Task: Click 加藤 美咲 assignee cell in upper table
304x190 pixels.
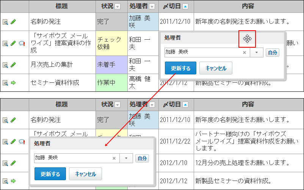Action: (x=143, y=22)
